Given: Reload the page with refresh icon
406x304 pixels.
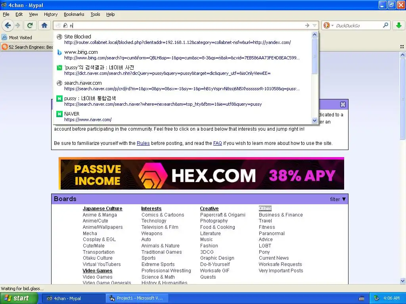Looking at the screenshot, I should pyautogui.click(x=30, y=25).
